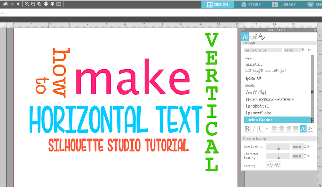Viewport: 322px width, 187px height.
Task: Click the Select All icon in toolbar
Action: click(x=5, y=4)
